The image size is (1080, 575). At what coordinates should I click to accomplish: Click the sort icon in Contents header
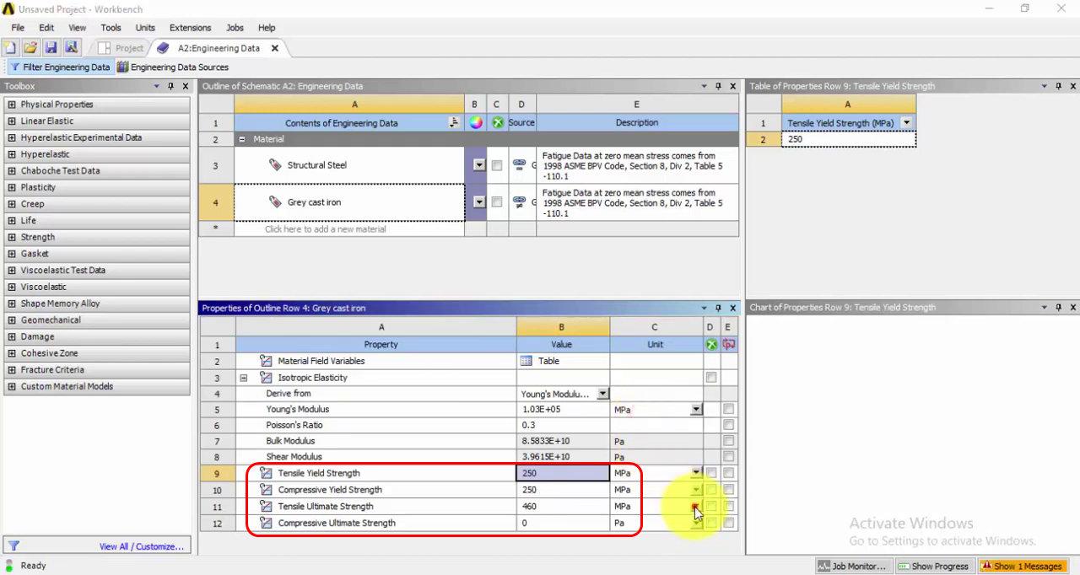pyautogui.click(x=454, y=123)
